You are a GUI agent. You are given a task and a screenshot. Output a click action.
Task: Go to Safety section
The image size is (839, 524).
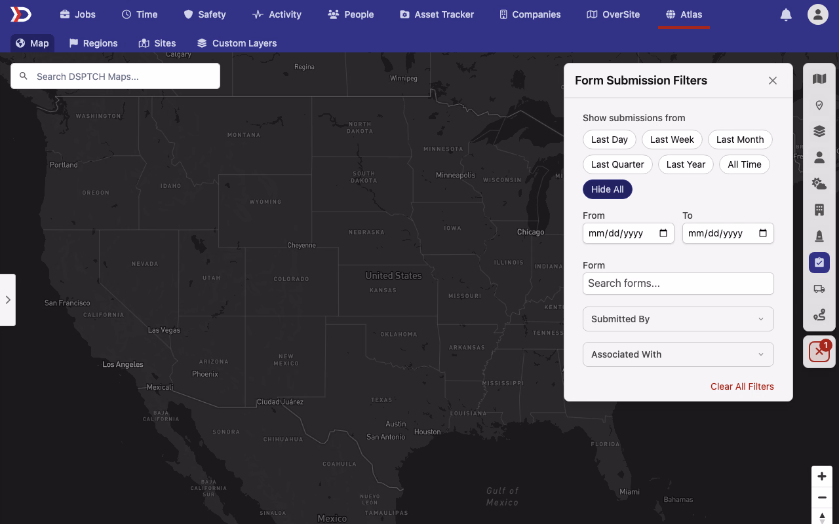pos(205,14)
